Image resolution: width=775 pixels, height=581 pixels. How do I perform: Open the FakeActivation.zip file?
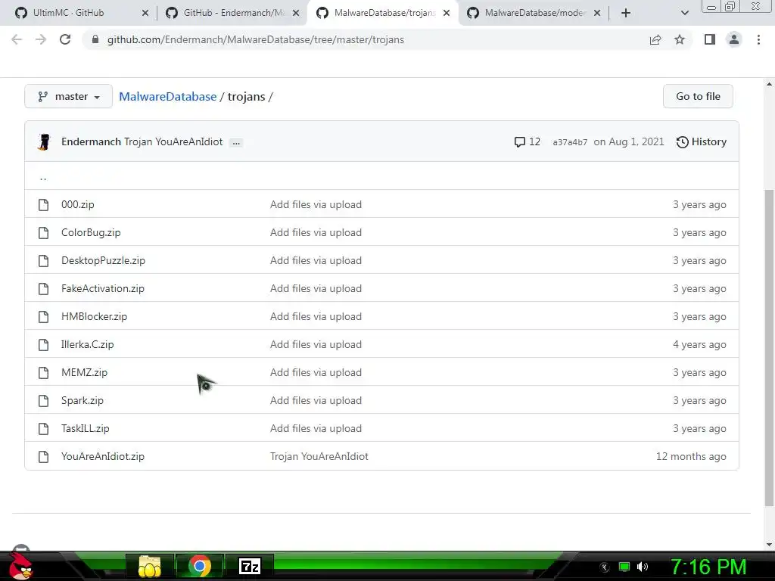(103, 288)
